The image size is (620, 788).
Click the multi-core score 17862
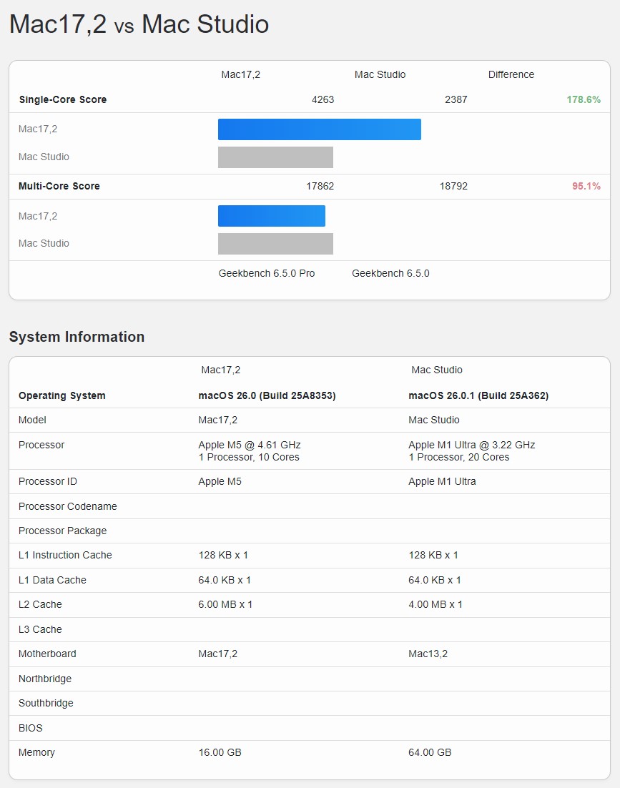tap(320, 186)
